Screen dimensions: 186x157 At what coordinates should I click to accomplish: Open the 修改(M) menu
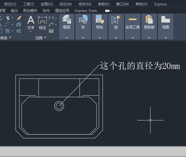85,4
